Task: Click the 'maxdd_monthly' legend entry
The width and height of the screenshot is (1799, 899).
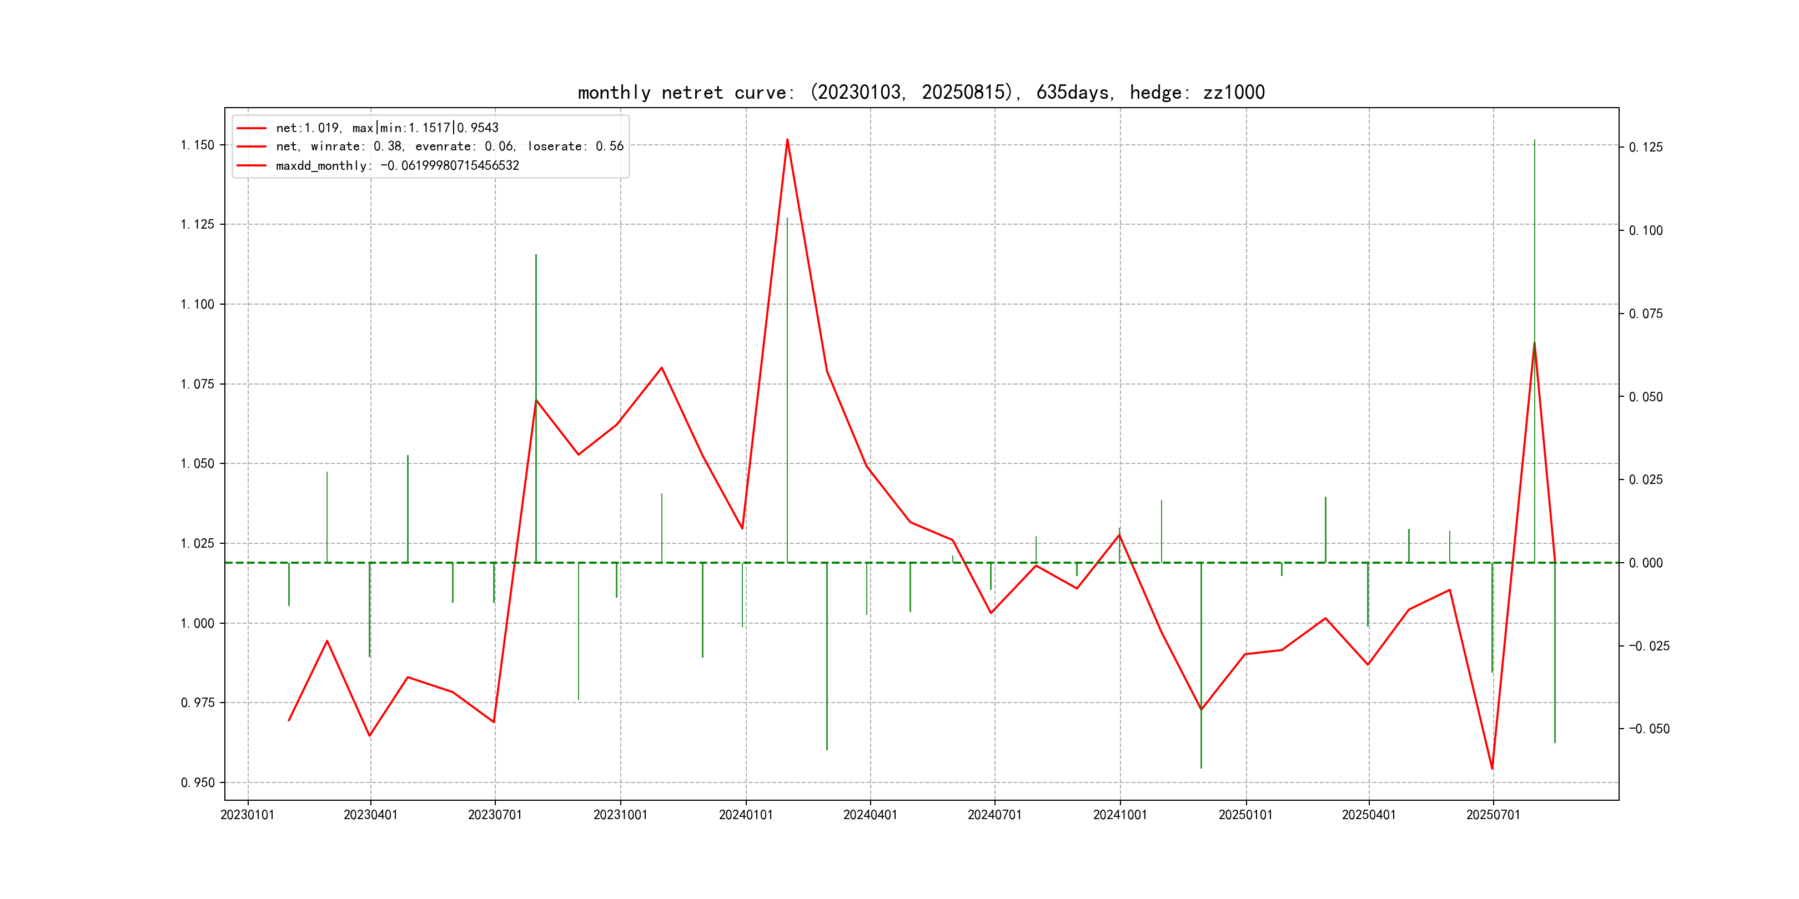Action: (396, 165)
